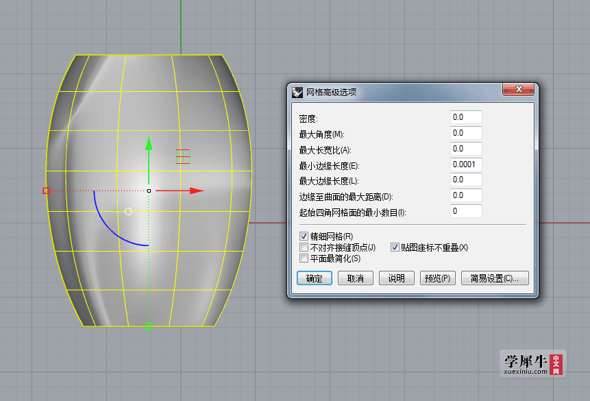Click the 密度 input field

coord(466,117)
